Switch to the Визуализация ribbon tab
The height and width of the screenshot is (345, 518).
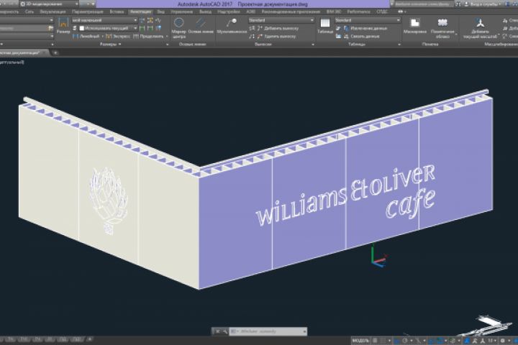(x=53, y=11)
